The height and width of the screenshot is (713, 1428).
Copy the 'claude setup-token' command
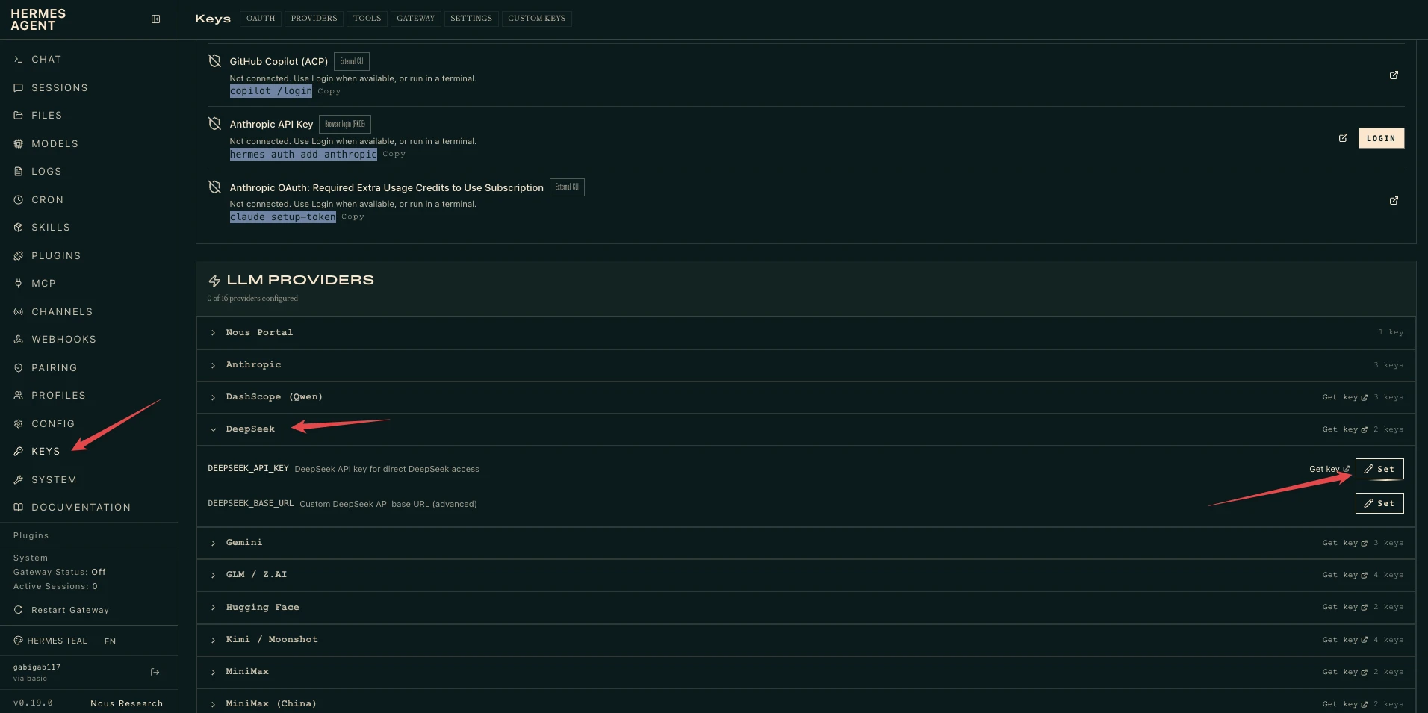pyautogui.click(x=353, y=217)
